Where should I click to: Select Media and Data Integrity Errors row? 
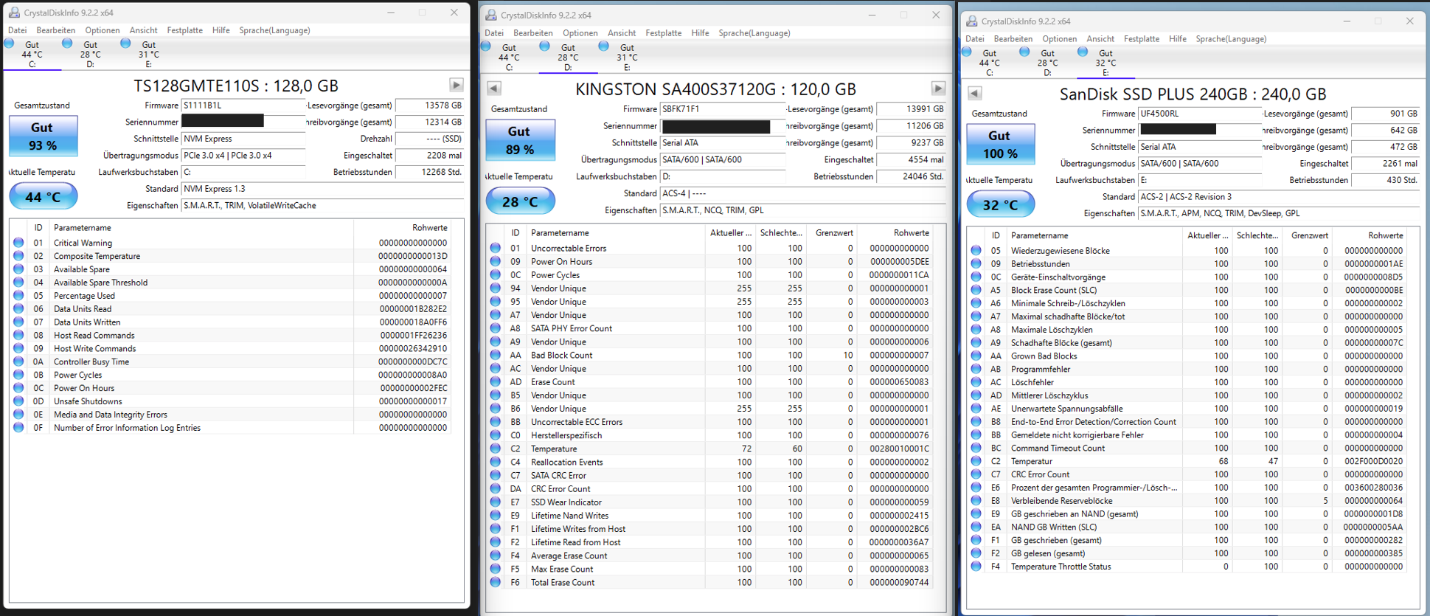coord(230,415)
